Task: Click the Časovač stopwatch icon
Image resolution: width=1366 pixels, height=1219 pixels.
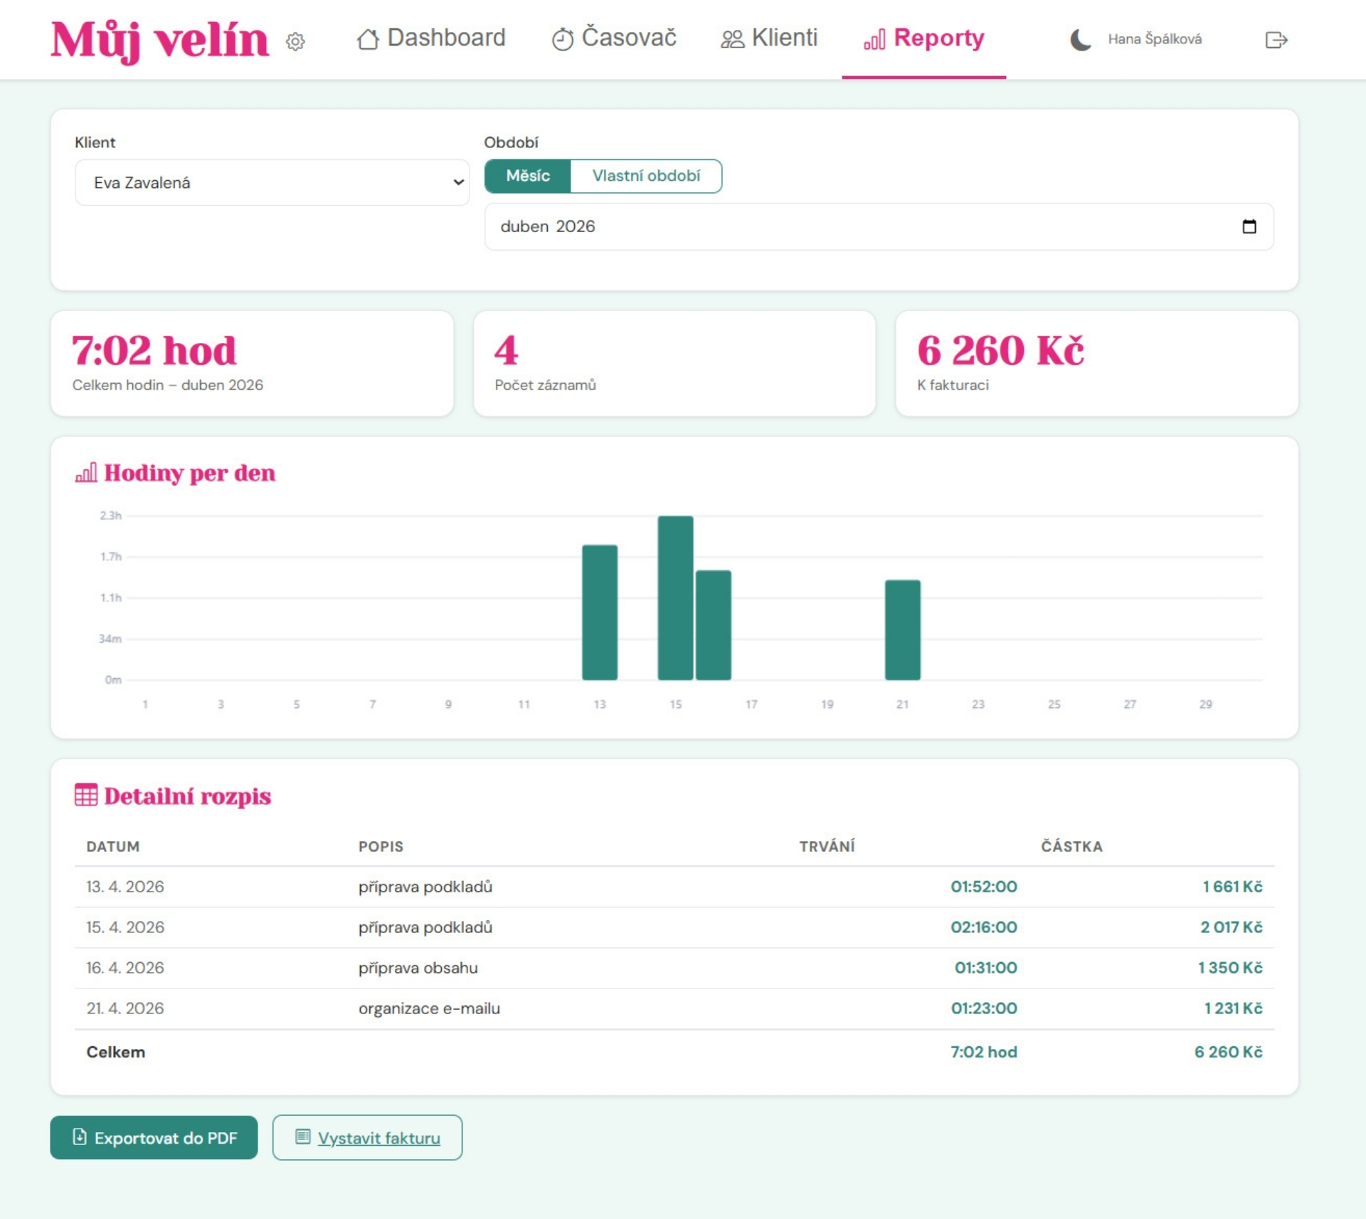Action: [562, 39]
